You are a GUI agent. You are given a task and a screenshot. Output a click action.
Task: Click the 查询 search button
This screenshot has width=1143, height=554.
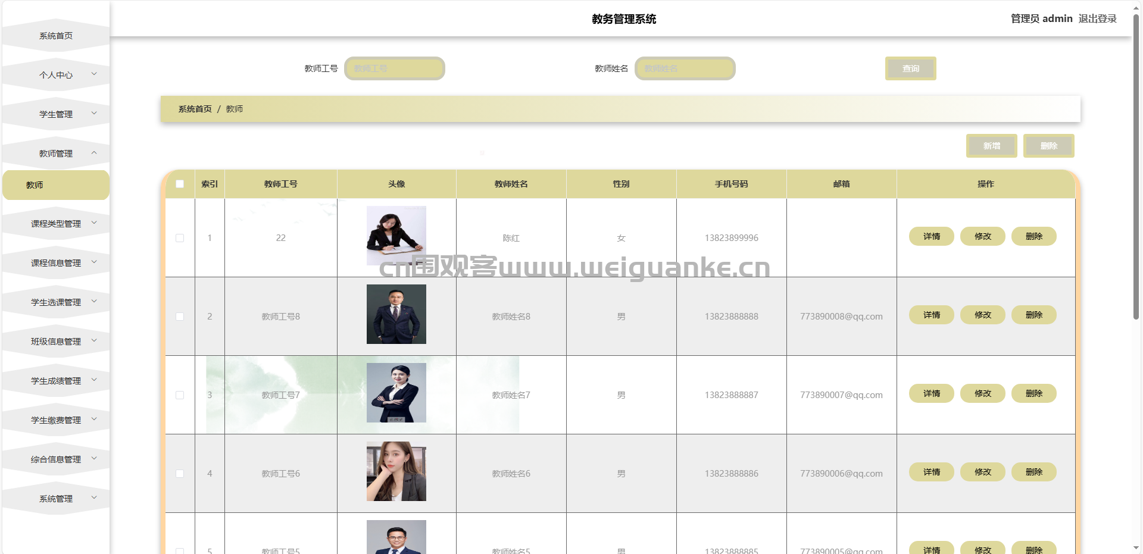click(x=911, y=68)
